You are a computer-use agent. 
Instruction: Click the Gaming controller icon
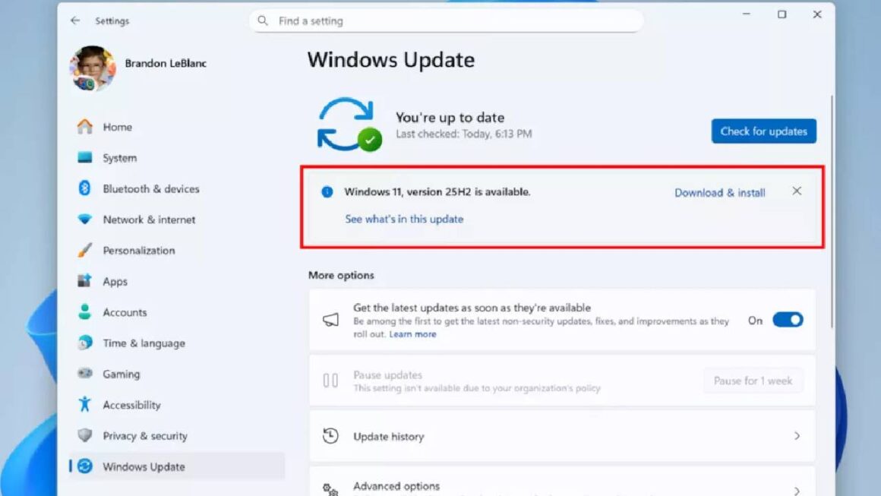tap(85, 374)
